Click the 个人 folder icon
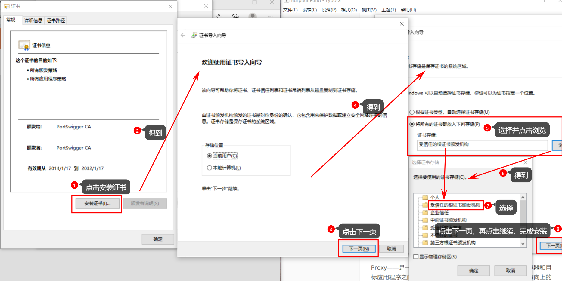562x281 pixels. pos(425,197)
